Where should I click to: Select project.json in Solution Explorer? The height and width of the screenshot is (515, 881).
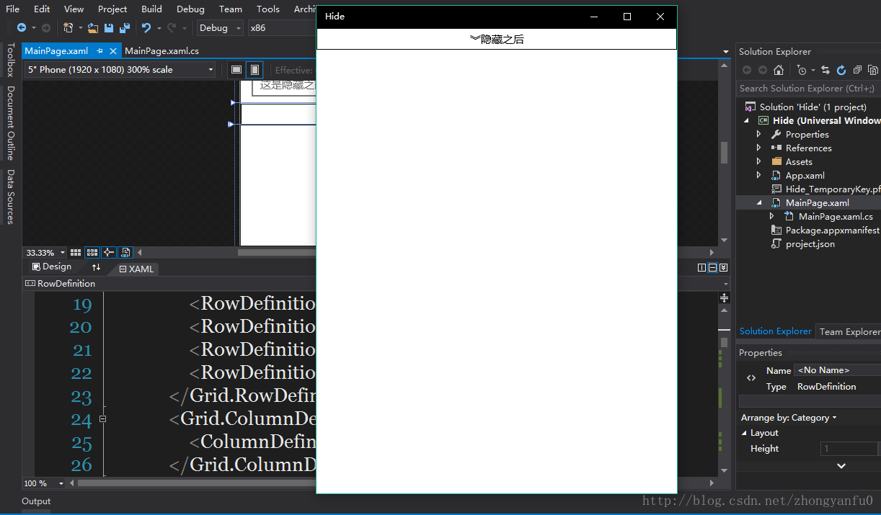[802, 244]
